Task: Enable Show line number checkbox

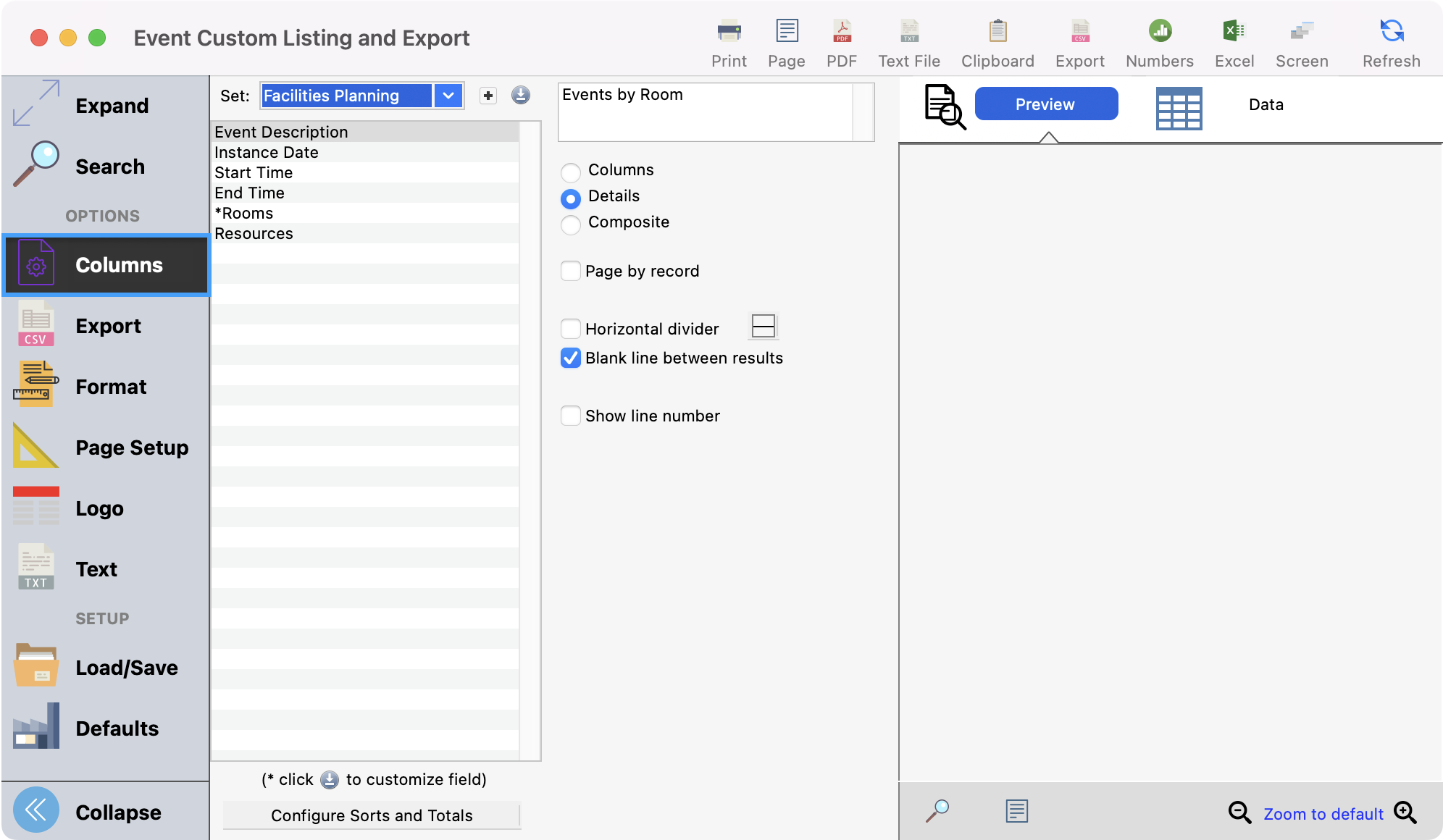Action: 571,416
